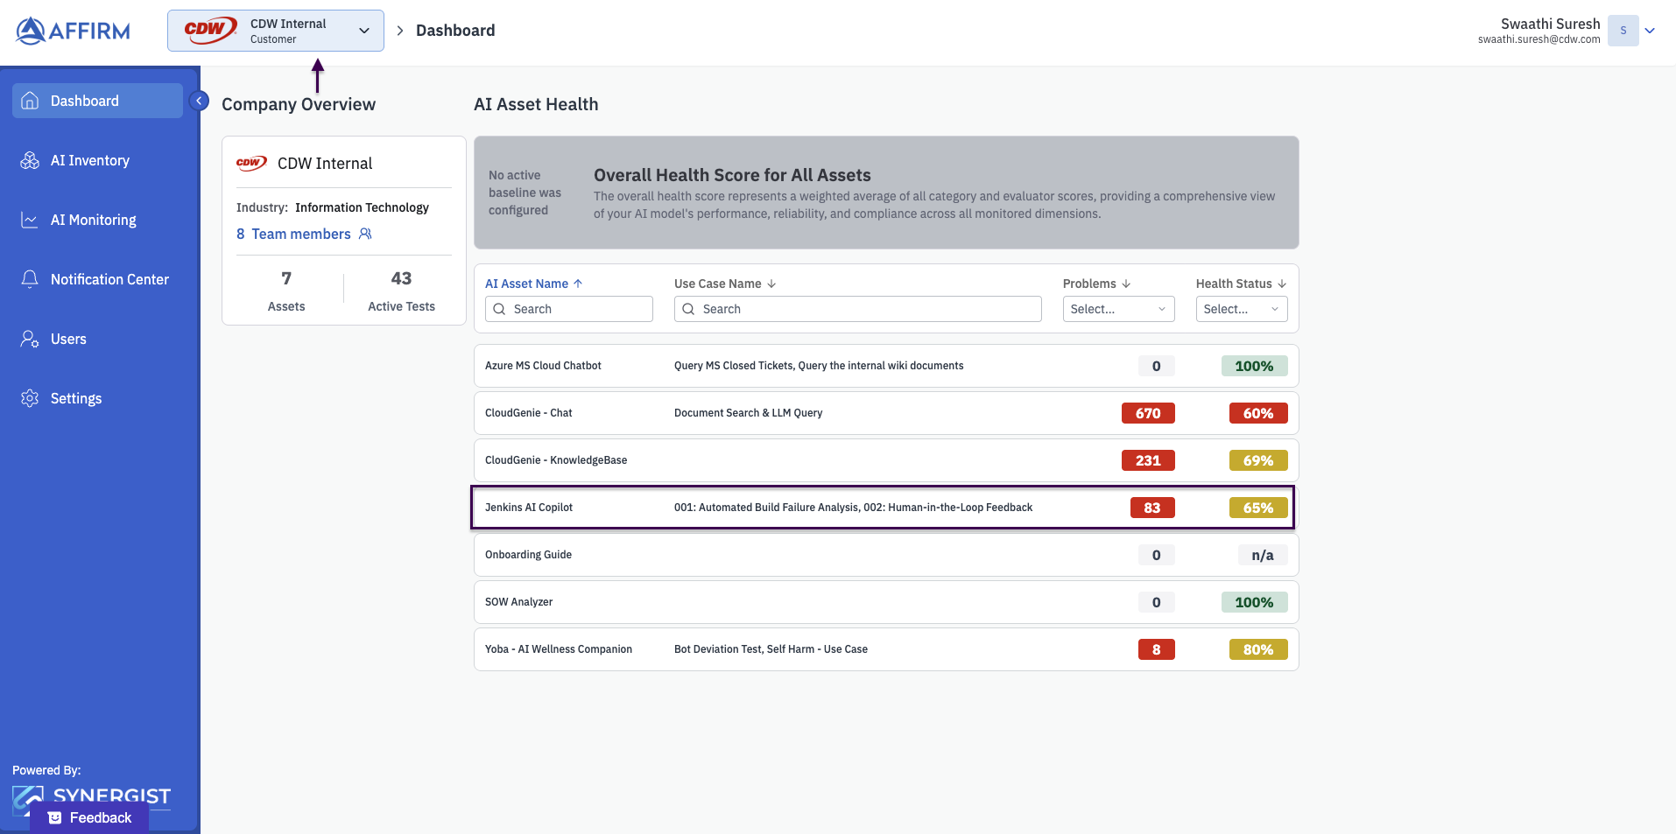The height and width of the screenshot is (834, 1676).
Task: Open the 8 Team members link
Action: pos(293,234)
